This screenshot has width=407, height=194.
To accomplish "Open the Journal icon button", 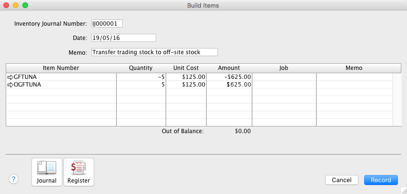I will coord(47,172).
